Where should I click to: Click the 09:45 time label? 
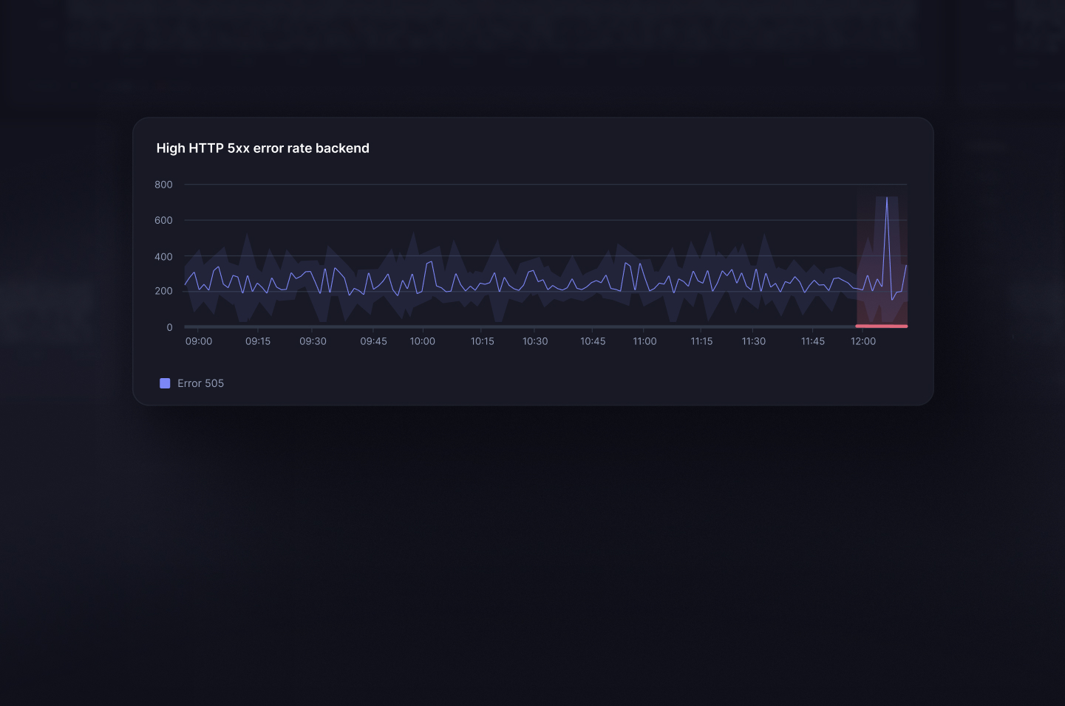(x=373, y=341)
